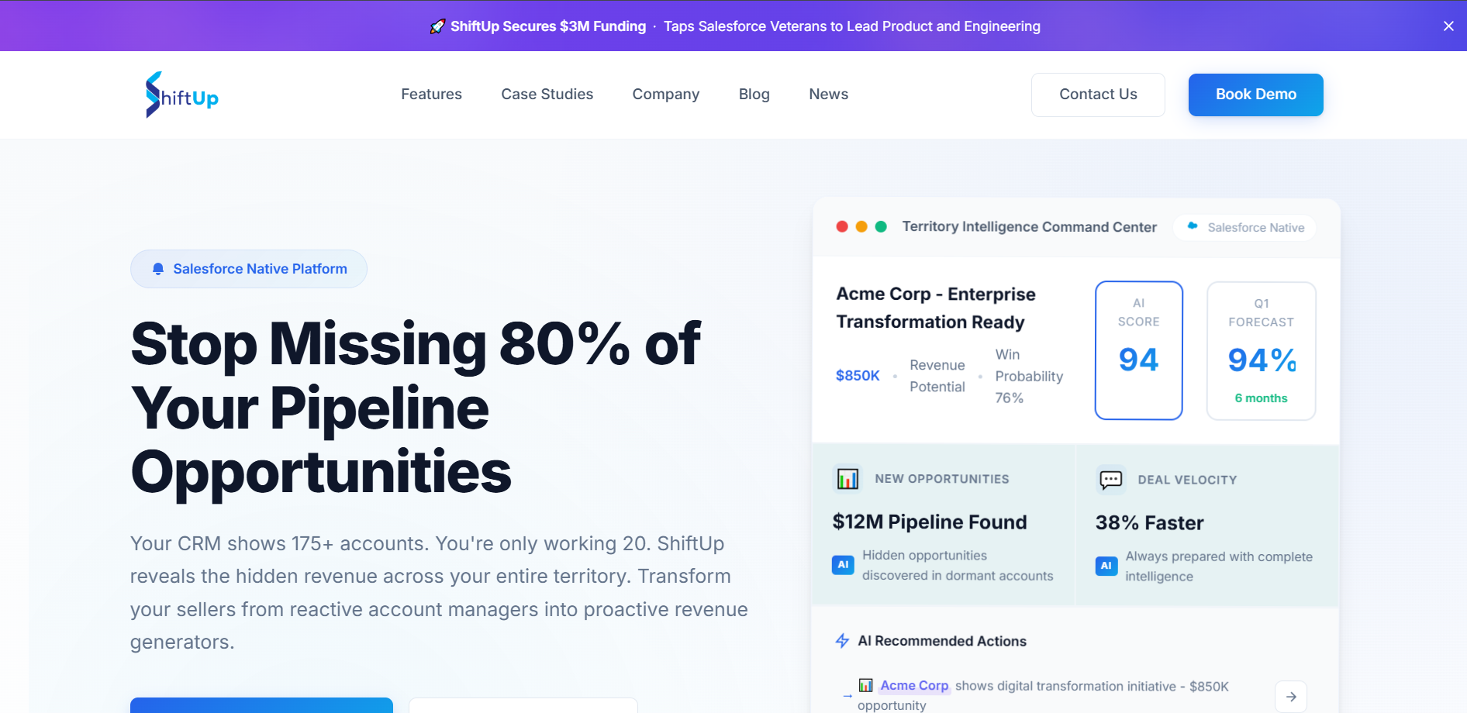The width and height of the screenshot is (1467, 713).
Task: Click the $850K revenue value
Action: (858, 375)
